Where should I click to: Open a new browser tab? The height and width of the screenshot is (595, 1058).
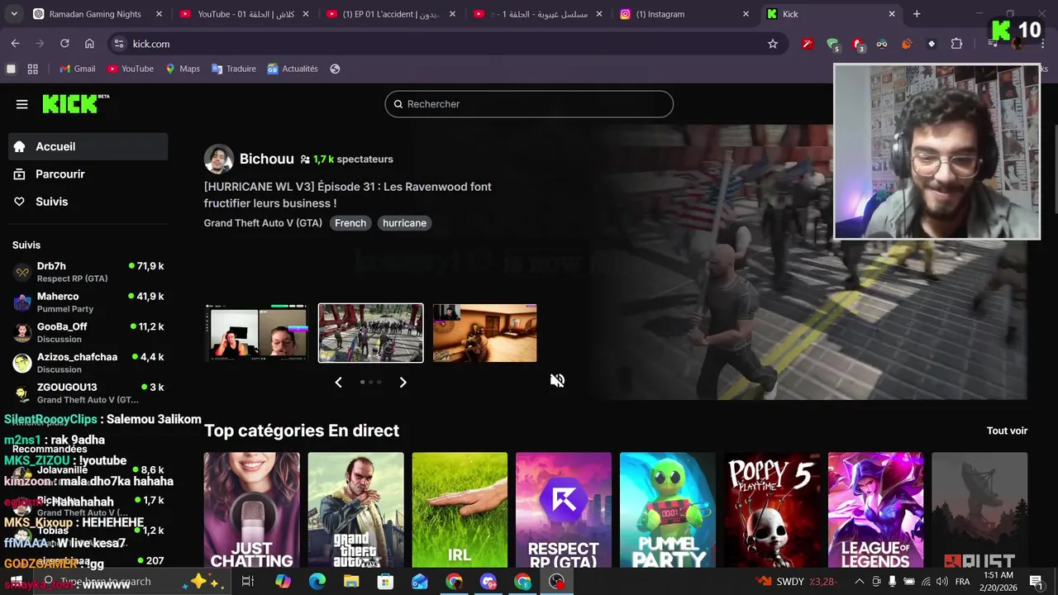(x=917, y=14)
